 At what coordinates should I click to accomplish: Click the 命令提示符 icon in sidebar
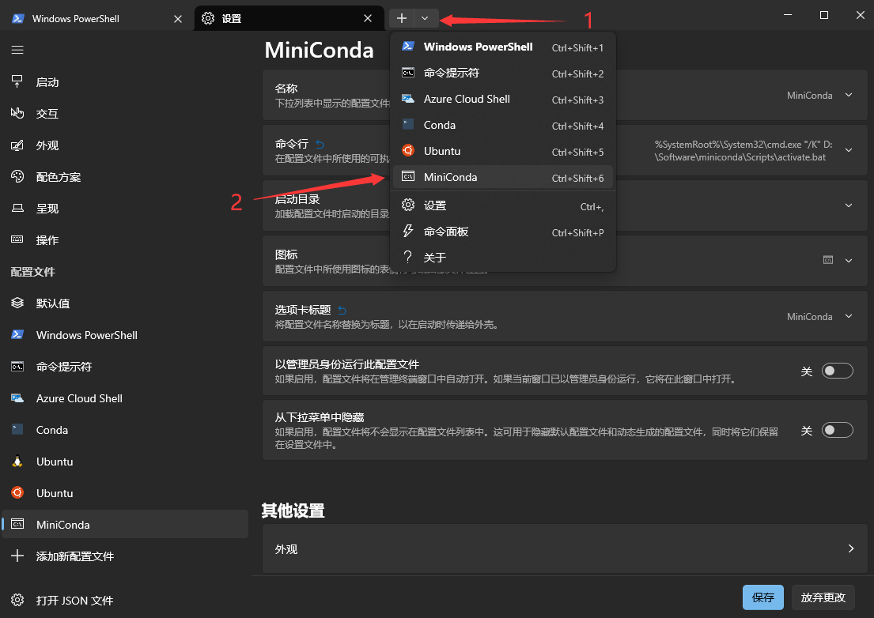point(17,367)
